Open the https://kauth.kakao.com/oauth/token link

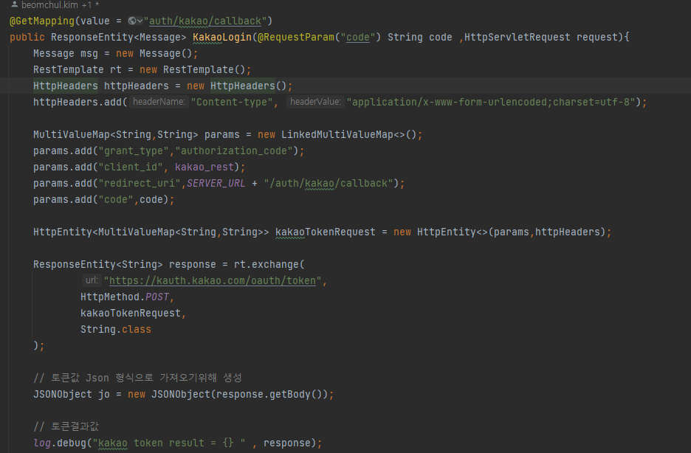(x=213, y=281)
